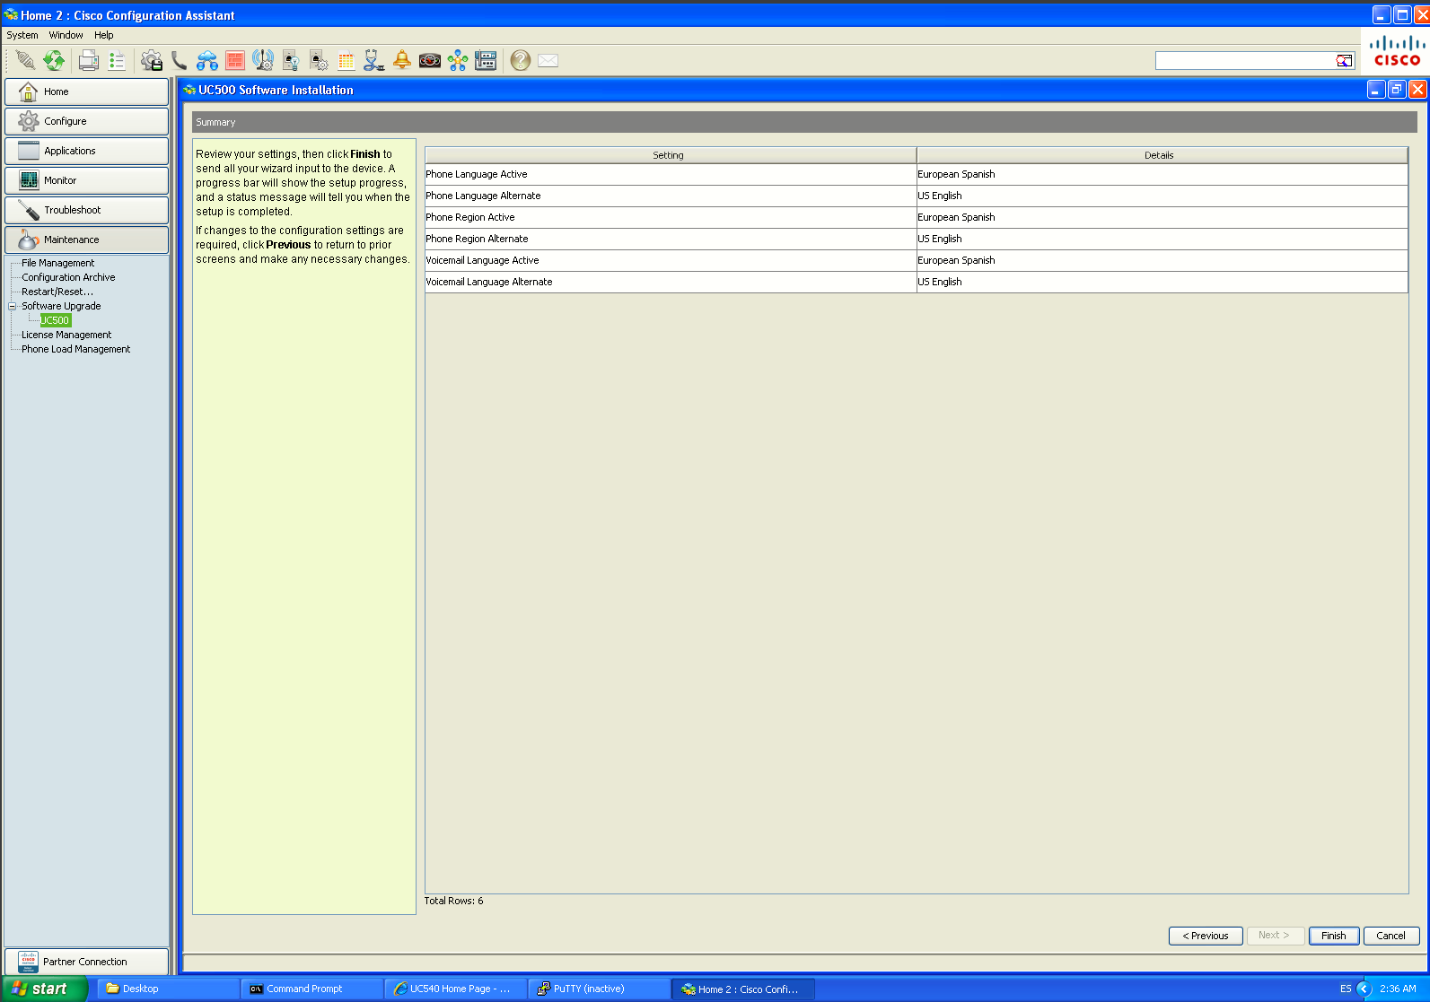
Task: Select Configuration Archive in the tree
Action: (x=68, y=277)
